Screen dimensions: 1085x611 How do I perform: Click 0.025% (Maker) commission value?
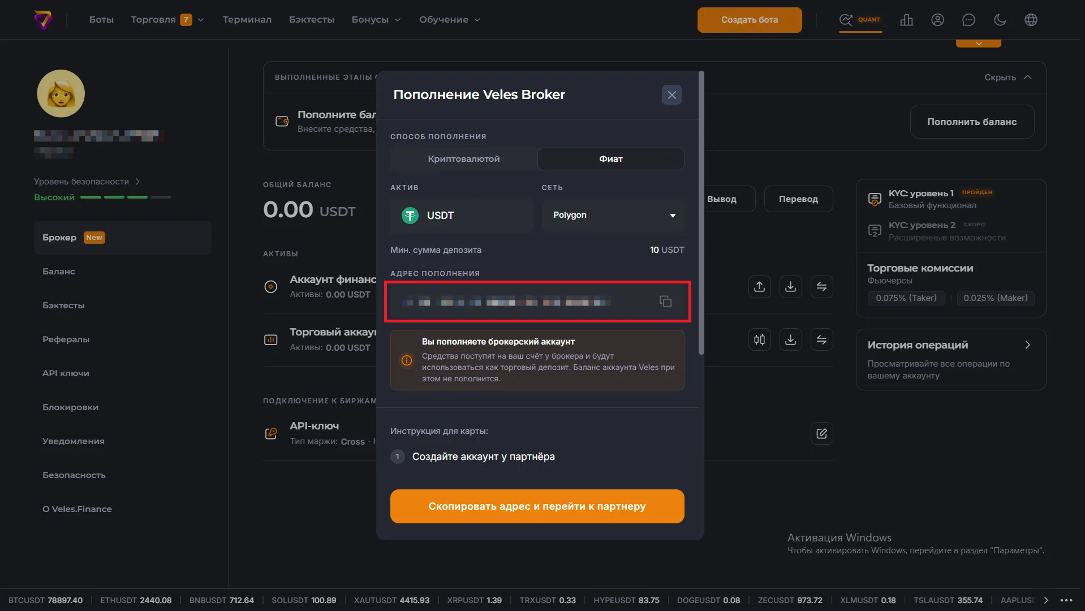coord(996,298)
